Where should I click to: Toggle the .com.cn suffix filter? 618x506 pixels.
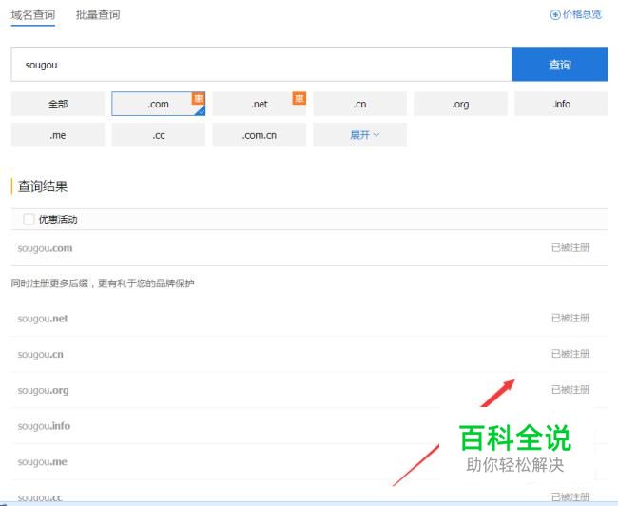260,135
